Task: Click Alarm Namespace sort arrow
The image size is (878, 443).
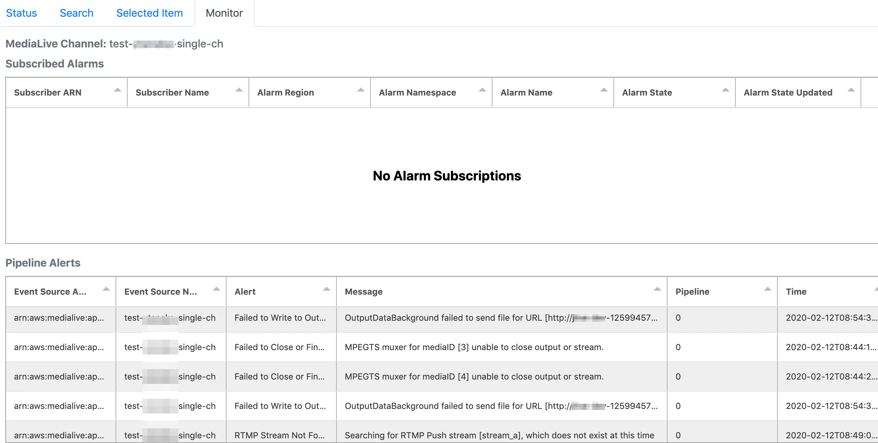Action: [x=482, y=90]
